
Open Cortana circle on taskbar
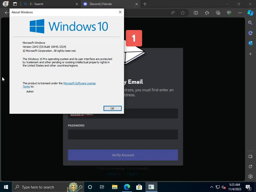[x=90, y=187]
